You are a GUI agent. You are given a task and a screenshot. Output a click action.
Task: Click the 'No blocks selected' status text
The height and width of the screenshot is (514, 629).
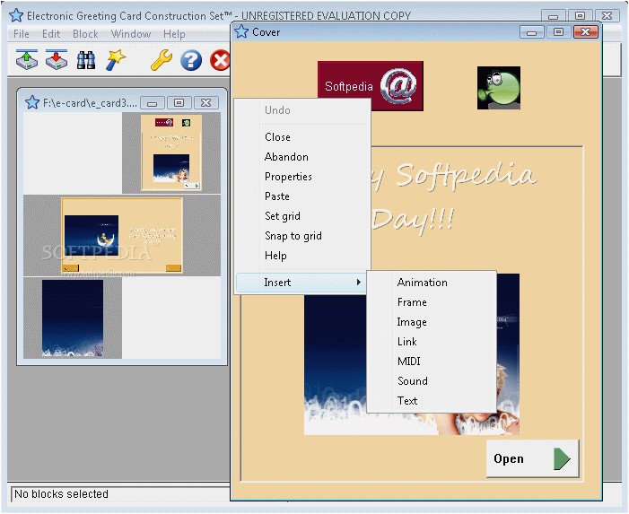tap(61, 494)
